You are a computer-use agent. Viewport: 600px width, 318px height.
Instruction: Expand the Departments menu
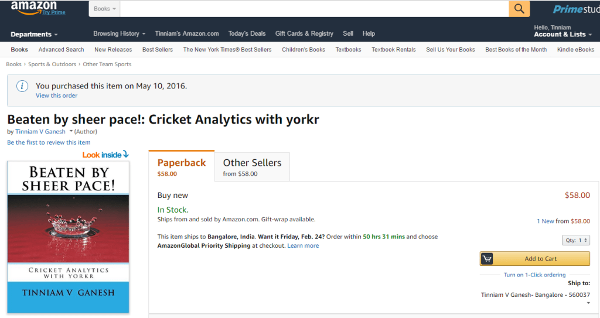coord(34,35)
